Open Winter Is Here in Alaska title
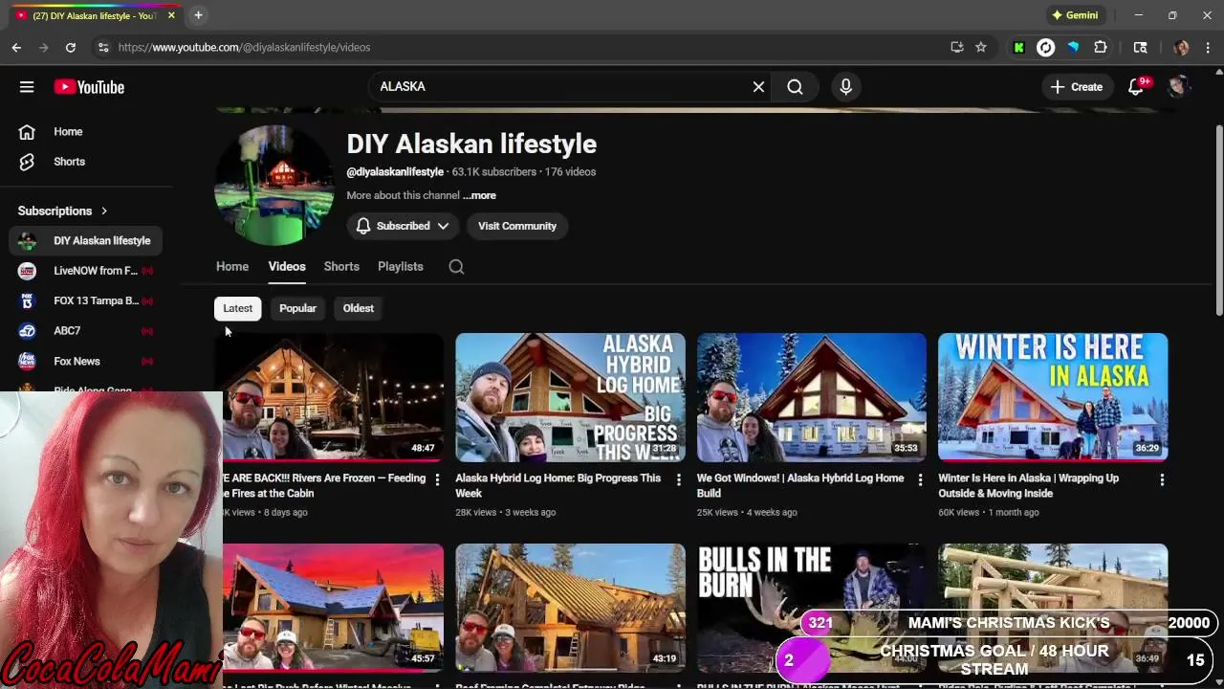The width and height of the screenshot is (1224, 689). click(x=1029, y=485)
